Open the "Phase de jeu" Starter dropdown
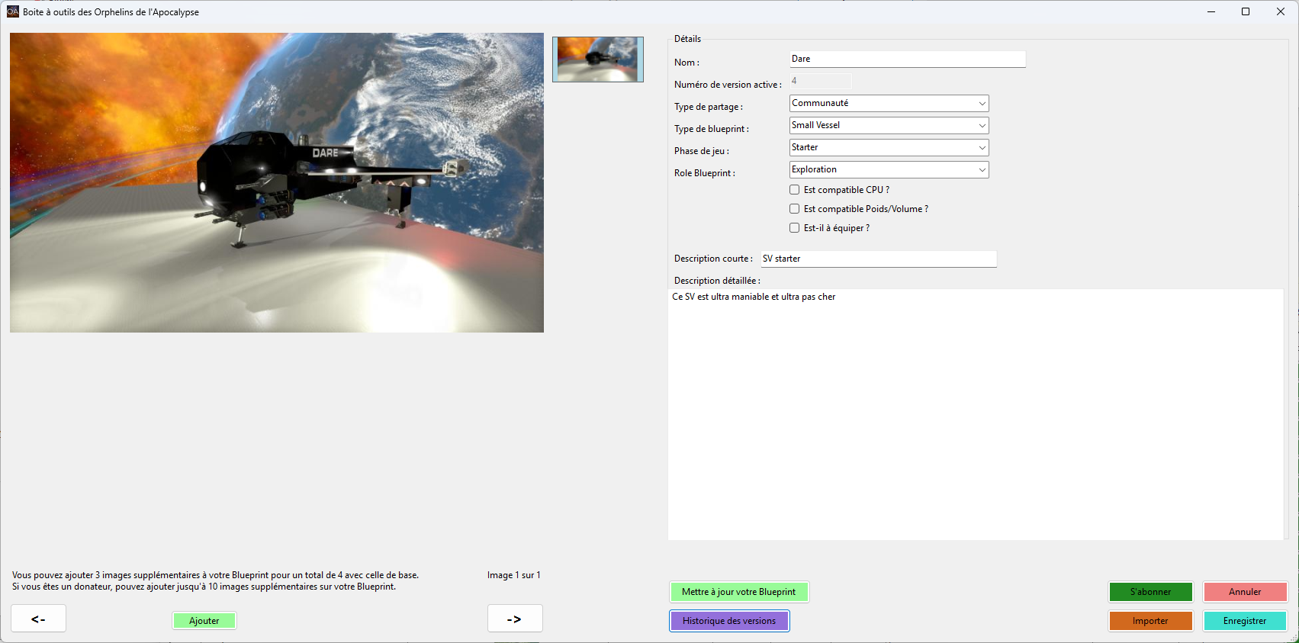 (889, 148)
